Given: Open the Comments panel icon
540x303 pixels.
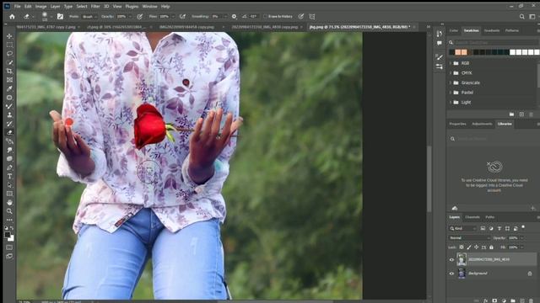Looking at the screenshot, I should pyautogui.click(x=439, y=43).
